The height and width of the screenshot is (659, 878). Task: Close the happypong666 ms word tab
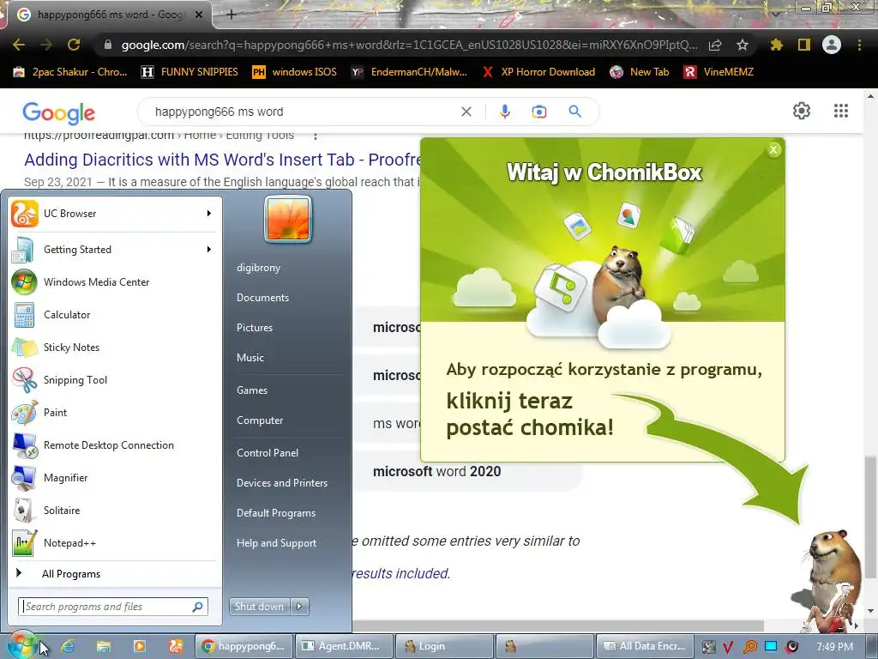coord(198,15)
